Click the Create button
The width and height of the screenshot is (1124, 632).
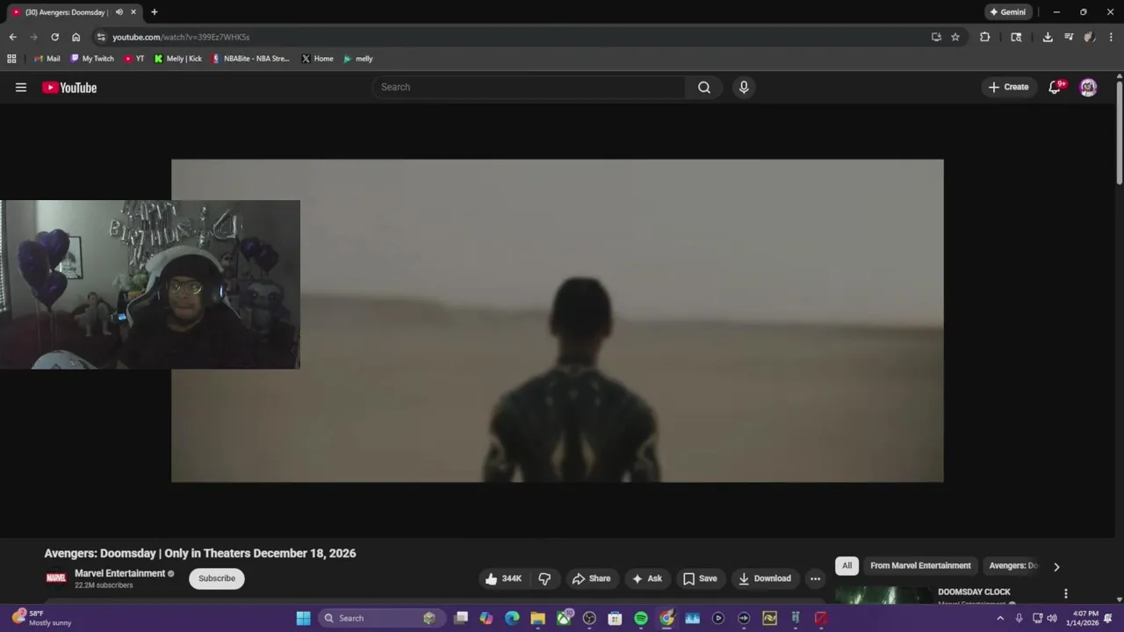[x=1008, y=87]
